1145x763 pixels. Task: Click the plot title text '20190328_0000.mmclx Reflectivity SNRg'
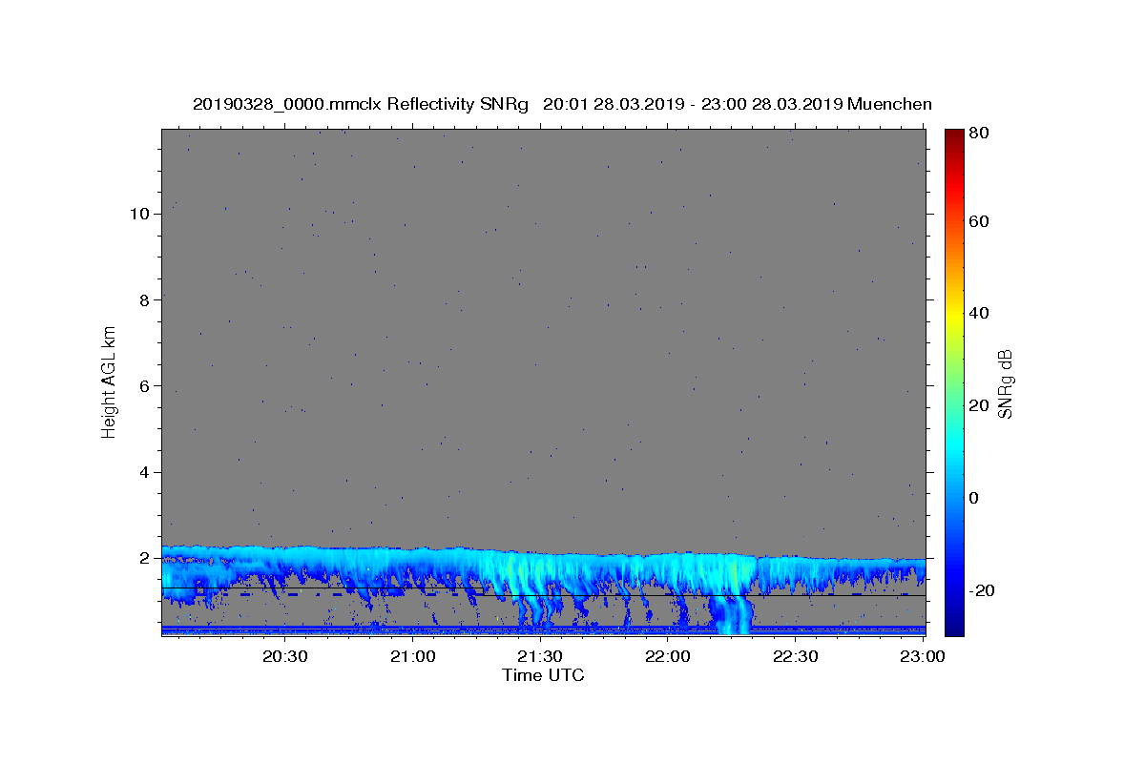tap(360, 104)
